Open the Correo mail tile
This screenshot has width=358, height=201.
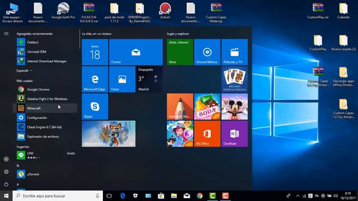click(x=136, y=52)
